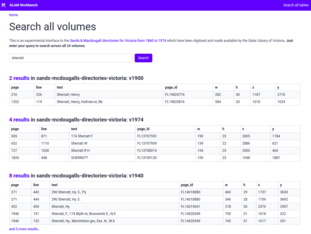This screenshot has width=311, height=234.
Task: Select the 'Sherratt, Henry' text cell
Action: [109, 95]
